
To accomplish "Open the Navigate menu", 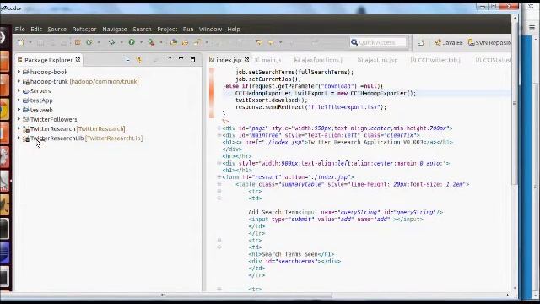I will tap(115, 29).
